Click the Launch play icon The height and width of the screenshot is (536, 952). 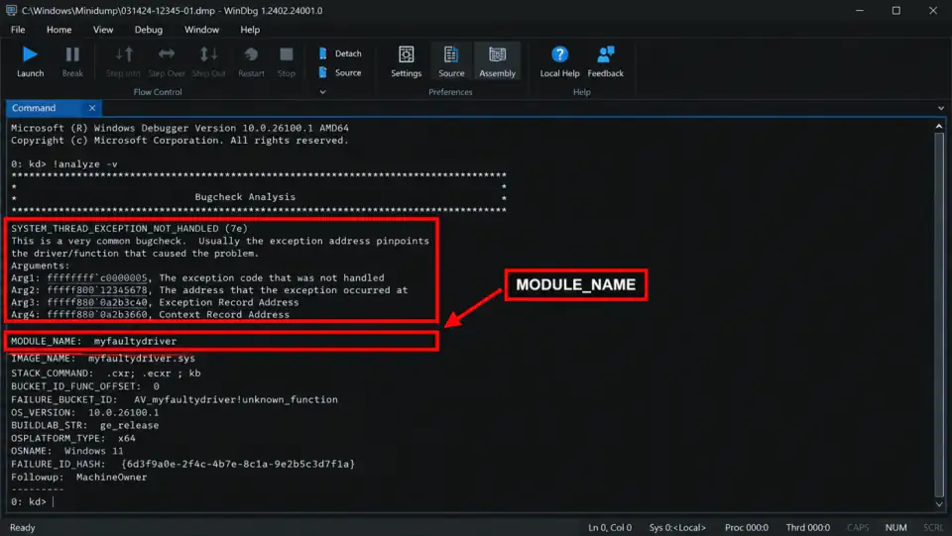click(x=30, y=54)
